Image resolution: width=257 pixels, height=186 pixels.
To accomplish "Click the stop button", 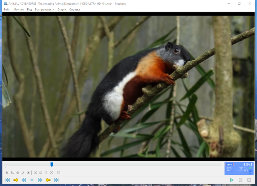I will (249, 180).
